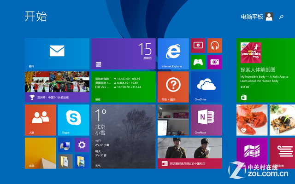Image resolution: width=295 pixels, height=184 pixels.
Task: Open the Desktop tile
Action: (x=40, y=153)
